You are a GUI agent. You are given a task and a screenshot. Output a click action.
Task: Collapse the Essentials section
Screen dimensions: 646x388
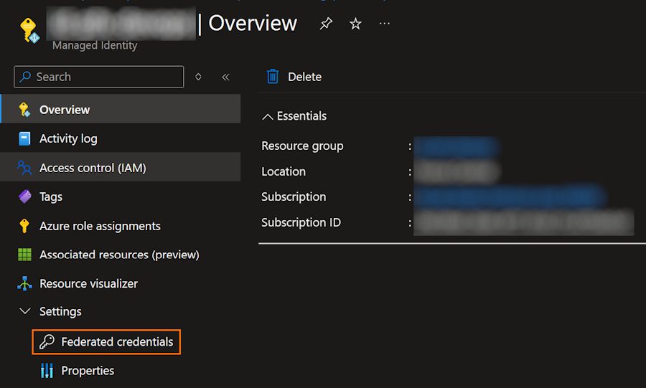pyautogui.click(x=268, y=117)
